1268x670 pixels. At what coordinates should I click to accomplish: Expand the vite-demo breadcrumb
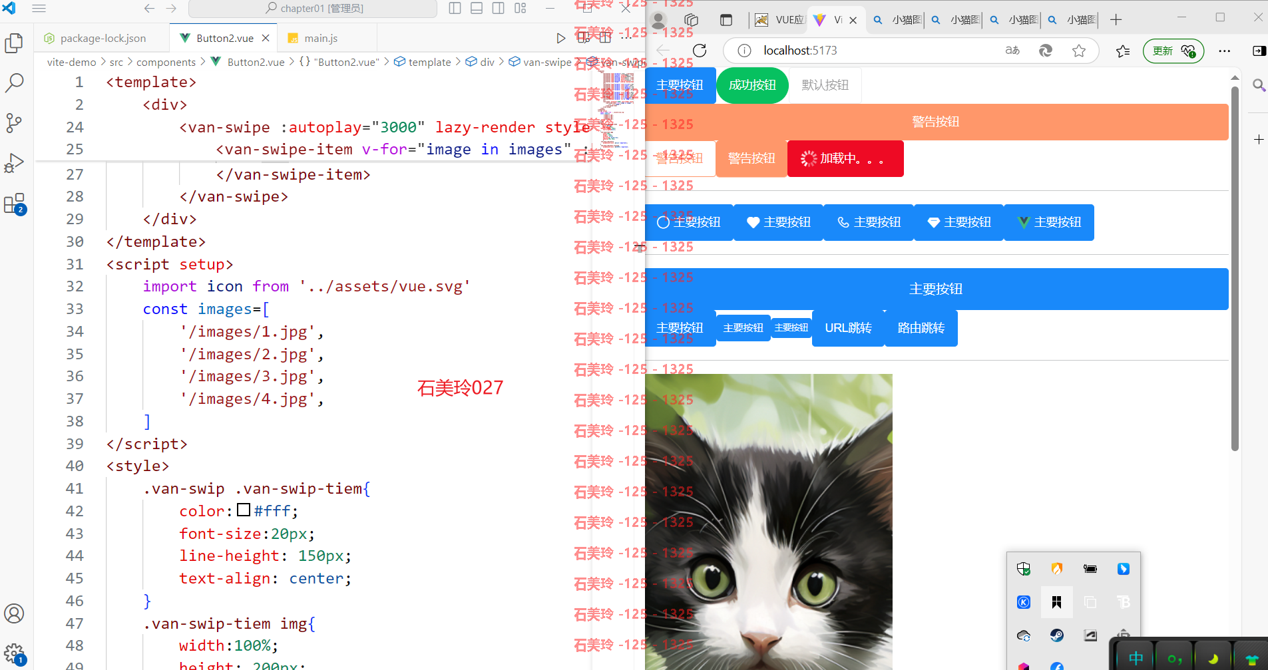pyautogui.click(x=71, y=62)
